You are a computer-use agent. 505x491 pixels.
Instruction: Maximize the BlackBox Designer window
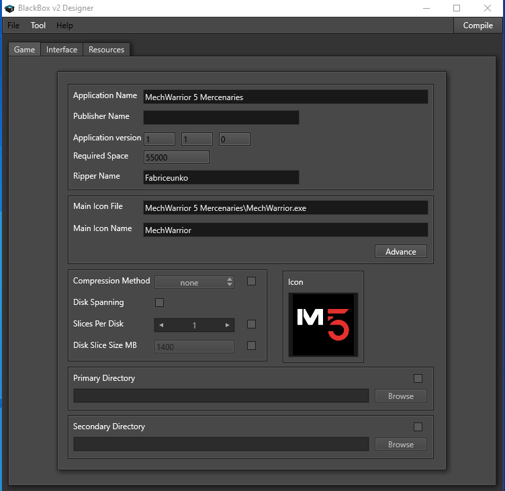(x=457, y=8)
